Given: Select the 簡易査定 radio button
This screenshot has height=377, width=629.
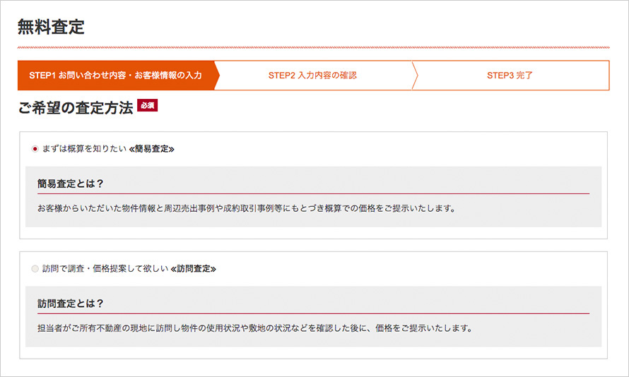Looking at the screenshot, I should (x=35, y=149).
